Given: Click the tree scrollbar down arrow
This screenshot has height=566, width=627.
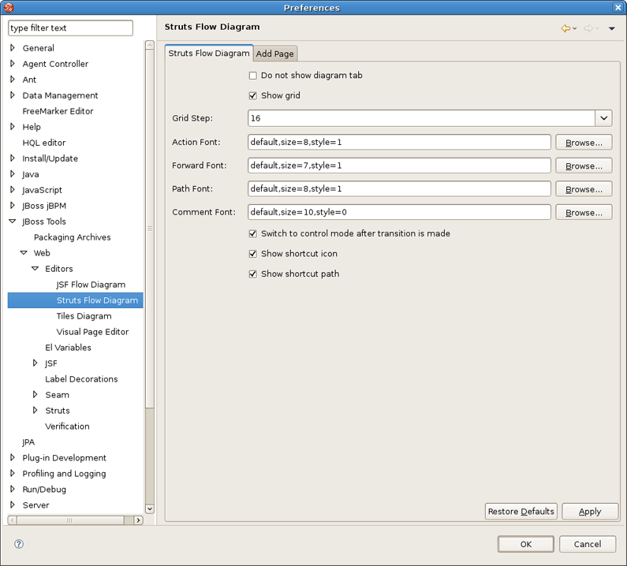Looking at the screenshot, I should tap(150, 508).
